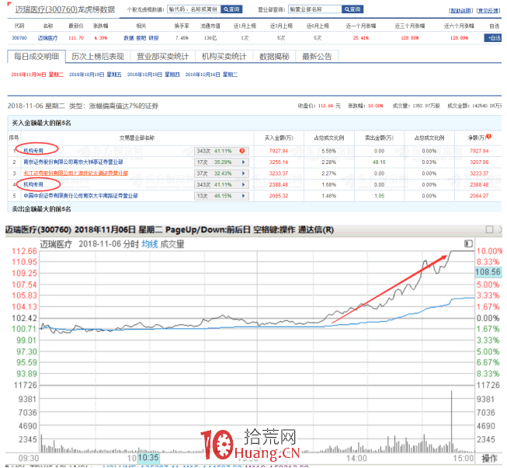507x468 pixels.
Task: Expand 13次 46.15% stats arrow
Action: point(244,196)
